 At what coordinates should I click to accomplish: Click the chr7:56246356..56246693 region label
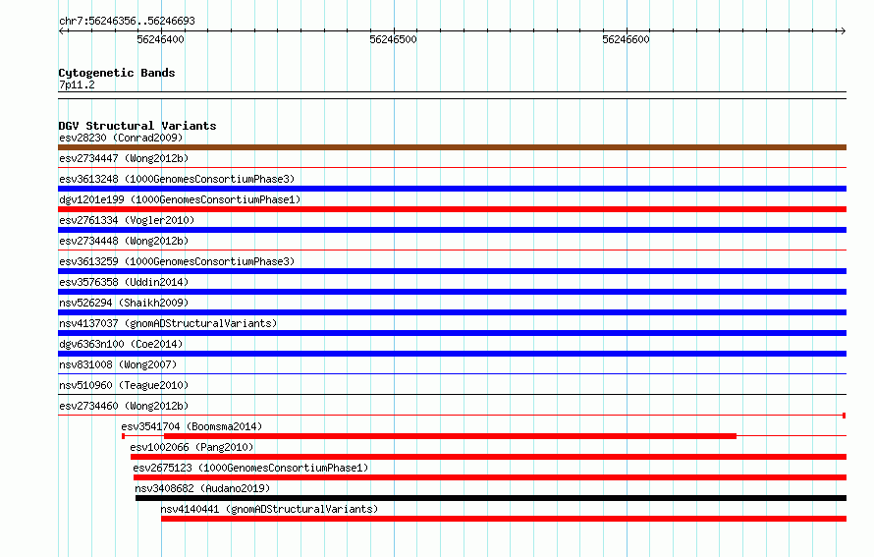pyautogui.click(x=127, y=21)
